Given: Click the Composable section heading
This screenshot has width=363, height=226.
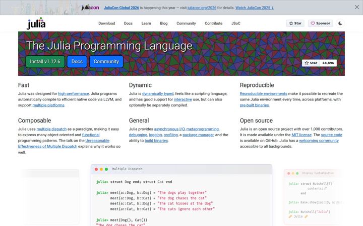Looking at the screenshot, I should pos(34,121).
